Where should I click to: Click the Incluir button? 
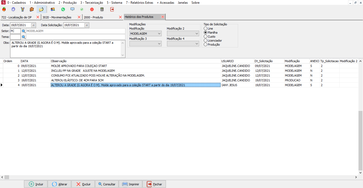pyautogui.click(x=36, y=184)
